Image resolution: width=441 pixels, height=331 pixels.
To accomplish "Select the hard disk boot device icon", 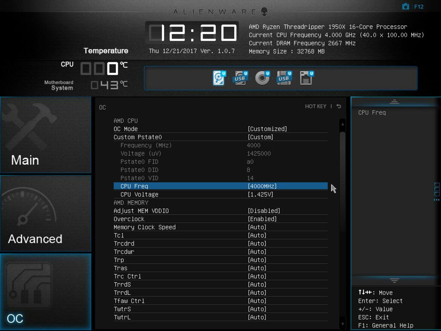I will tap(219, 78).
